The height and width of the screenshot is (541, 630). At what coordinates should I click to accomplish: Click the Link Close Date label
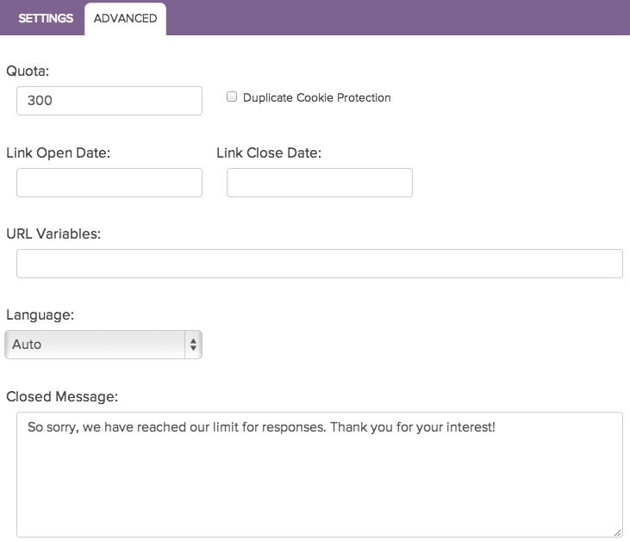[x=269, y=153]
